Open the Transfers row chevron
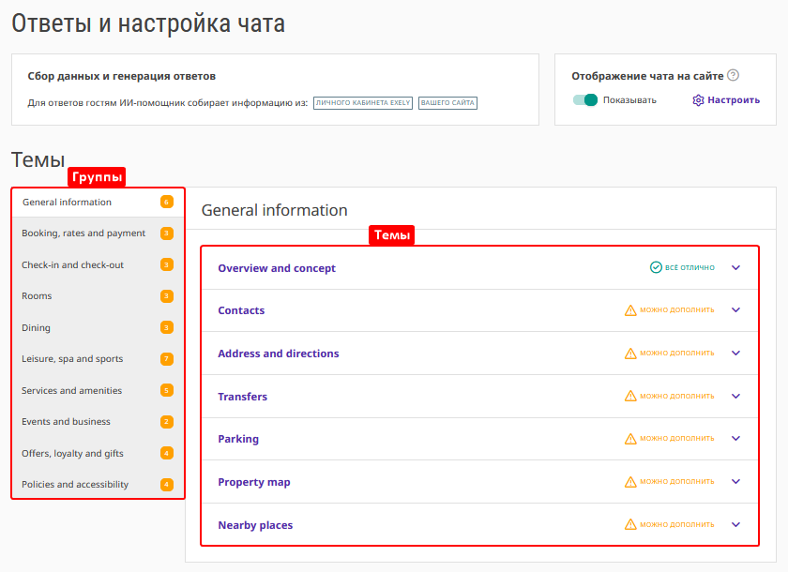Viewport: 788px width, 572px height. pos(735,397)
